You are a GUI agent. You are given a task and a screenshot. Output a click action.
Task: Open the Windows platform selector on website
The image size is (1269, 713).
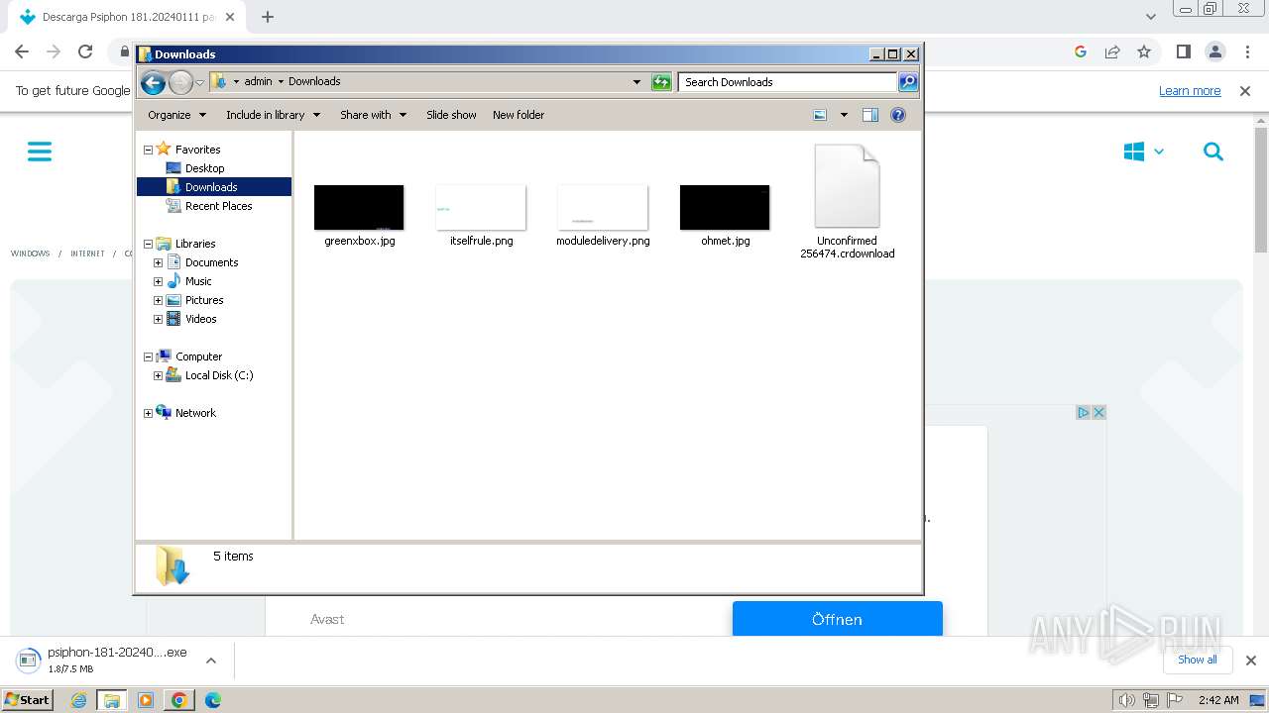[1144, 152]
